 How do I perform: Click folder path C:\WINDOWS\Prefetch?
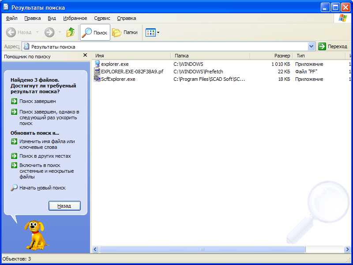coord(198,72)
